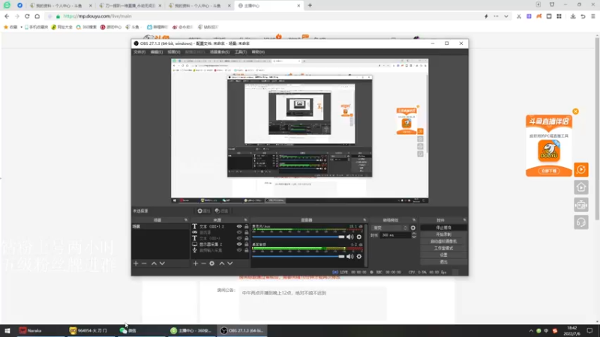
Task: Select the scene entry in Scenes list
Action: [x=160, y=226]
